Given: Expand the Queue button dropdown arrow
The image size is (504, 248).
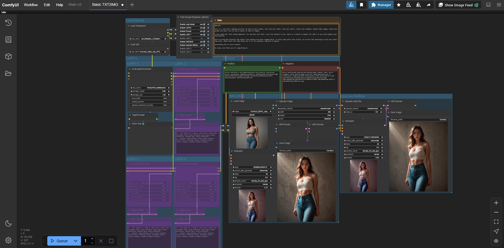Looking at the screenshot, I should point(76,241).
